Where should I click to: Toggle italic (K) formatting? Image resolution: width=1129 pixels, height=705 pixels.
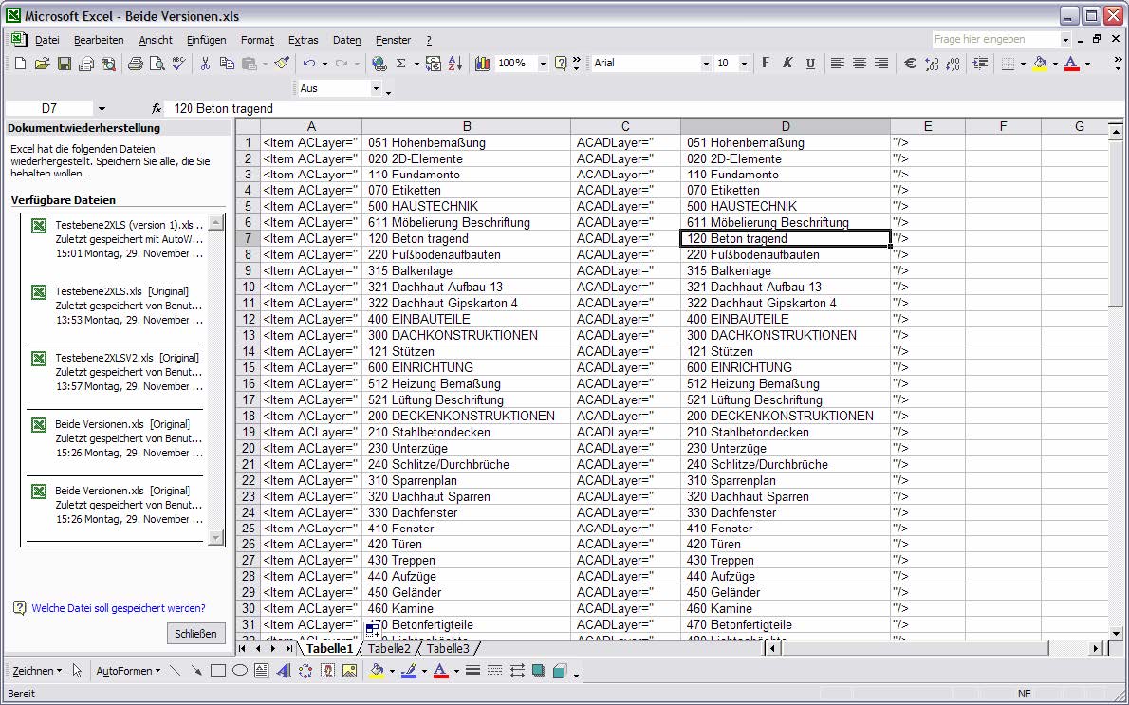(787, 65)
